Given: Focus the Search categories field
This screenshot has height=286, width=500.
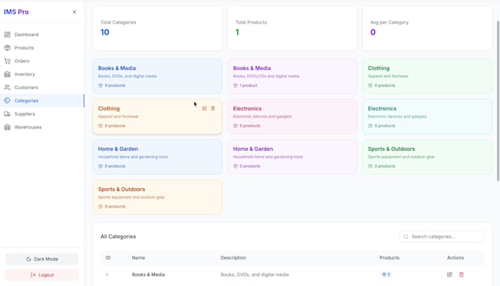Looking at the screenshot, I should [x=442, y=237].
